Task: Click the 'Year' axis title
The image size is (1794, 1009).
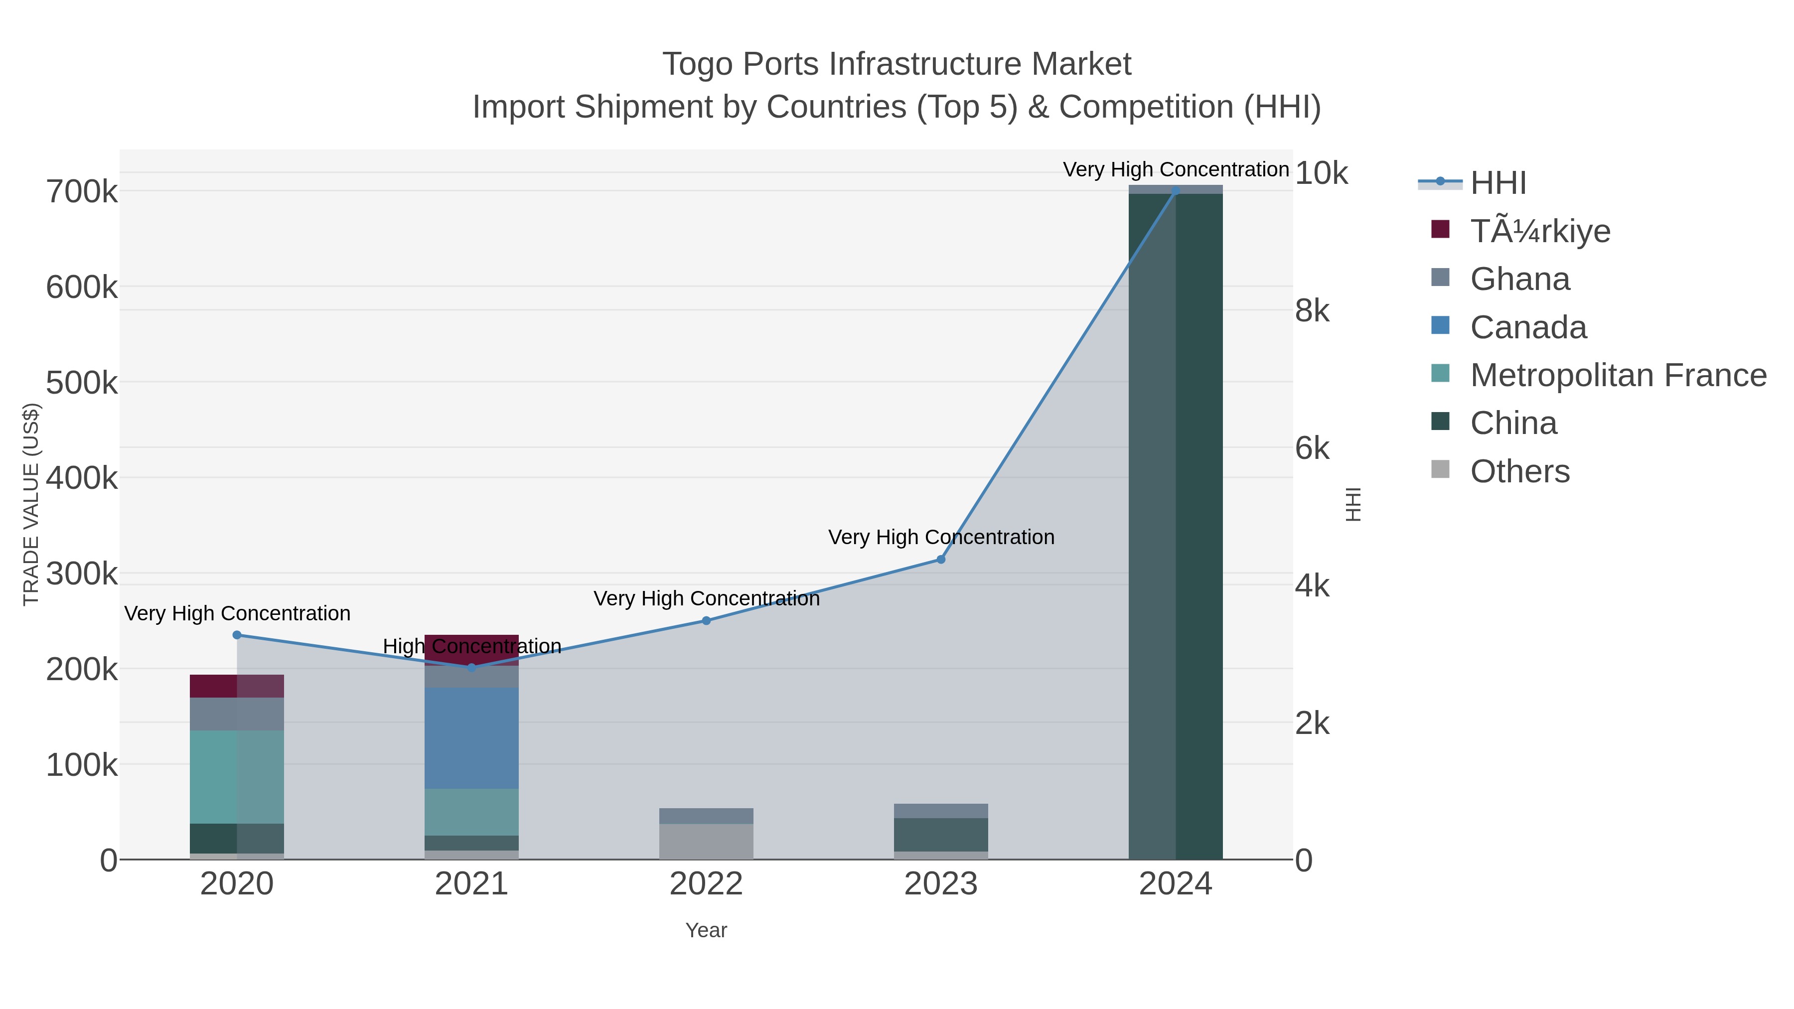Action: (x=706, y=930)
